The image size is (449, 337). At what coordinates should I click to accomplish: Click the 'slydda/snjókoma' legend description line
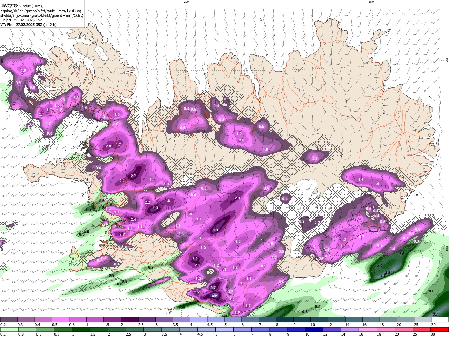pyautogui.click(x=42, y=15)
